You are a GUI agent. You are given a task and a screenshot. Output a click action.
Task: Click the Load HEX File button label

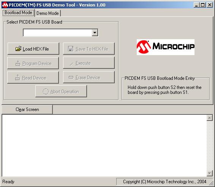(x=36, y=49)
